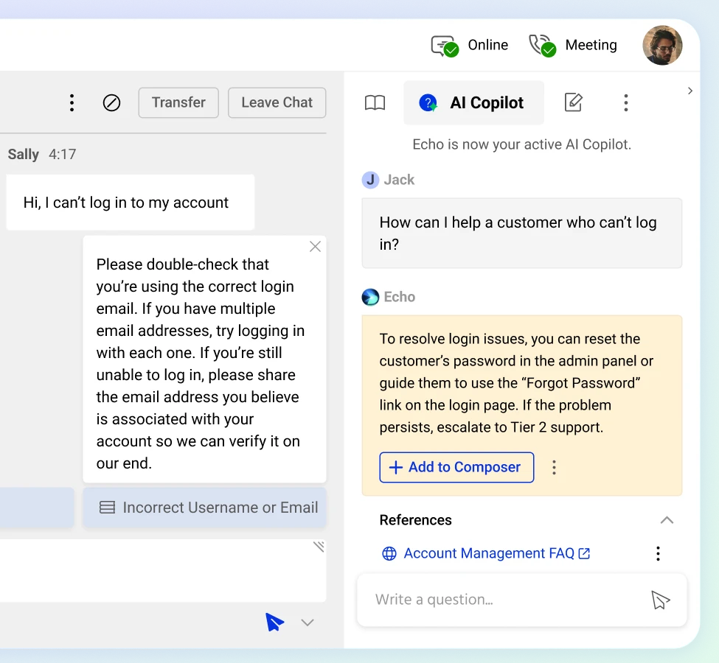719x663 pixels.
Task: Open Account Management FAQ link
Action: (489, 553)
